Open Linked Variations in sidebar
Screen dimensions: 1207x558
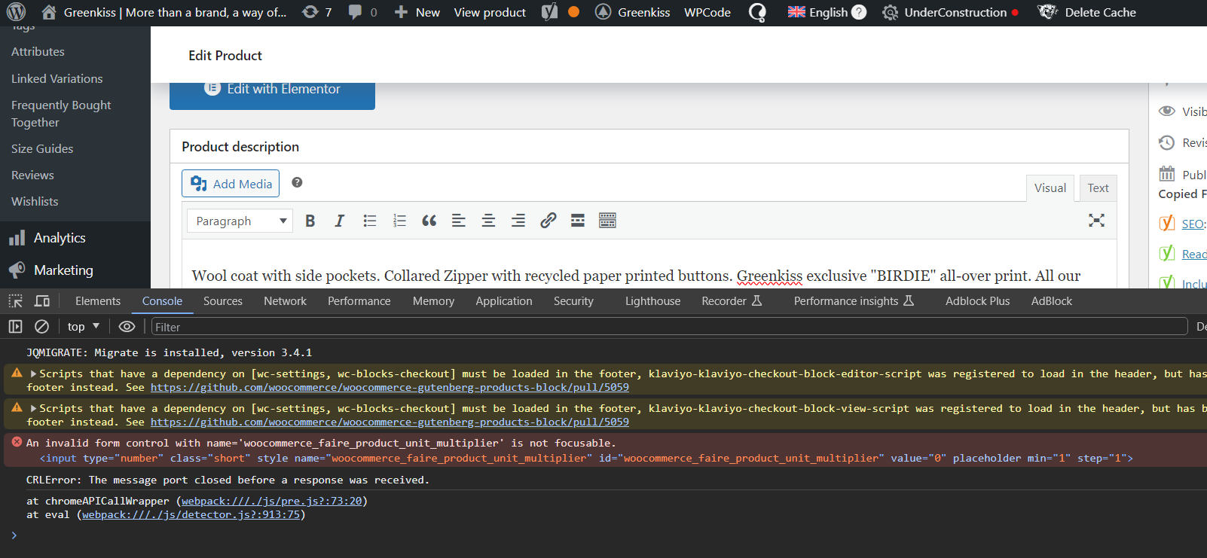point(57,78)
